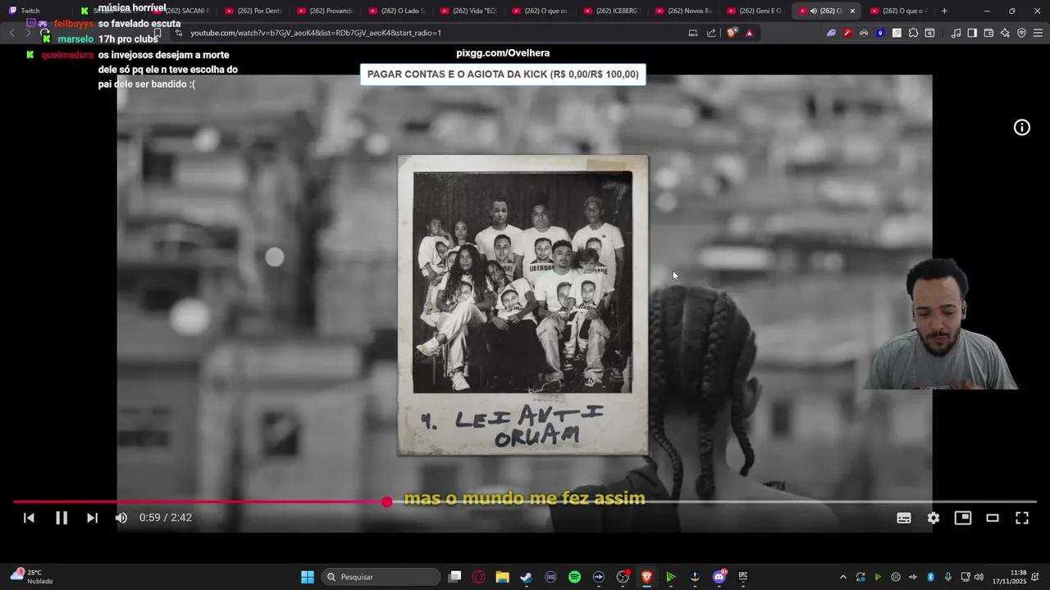Toggle theater mode on the player
Image resolution: width=1050 pixels, height=590 pixels.
pos(993,518)
